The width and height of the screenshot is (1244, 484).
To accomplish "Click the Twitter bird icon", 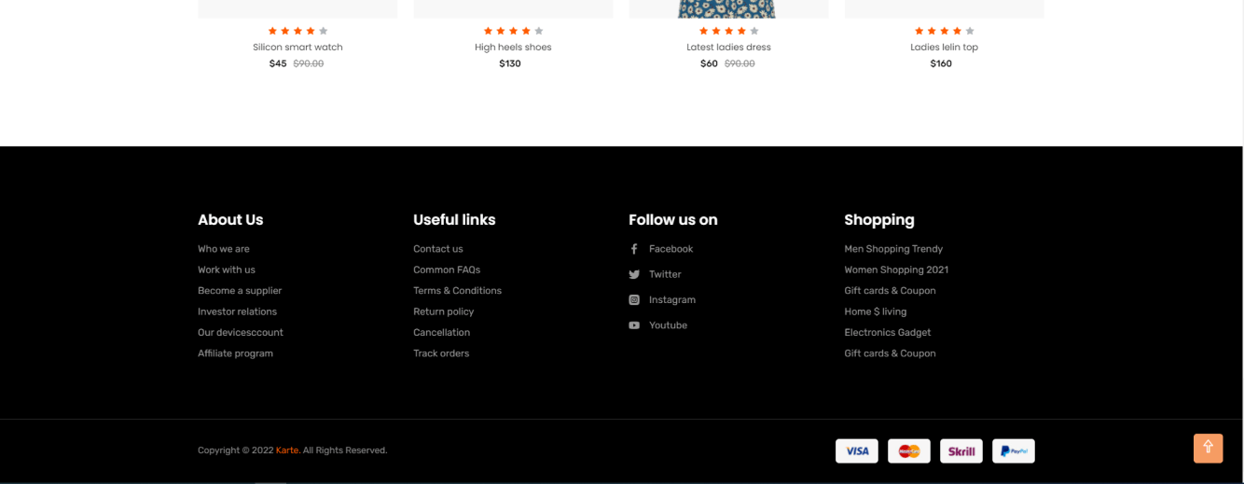I will (x=634, y=274).
